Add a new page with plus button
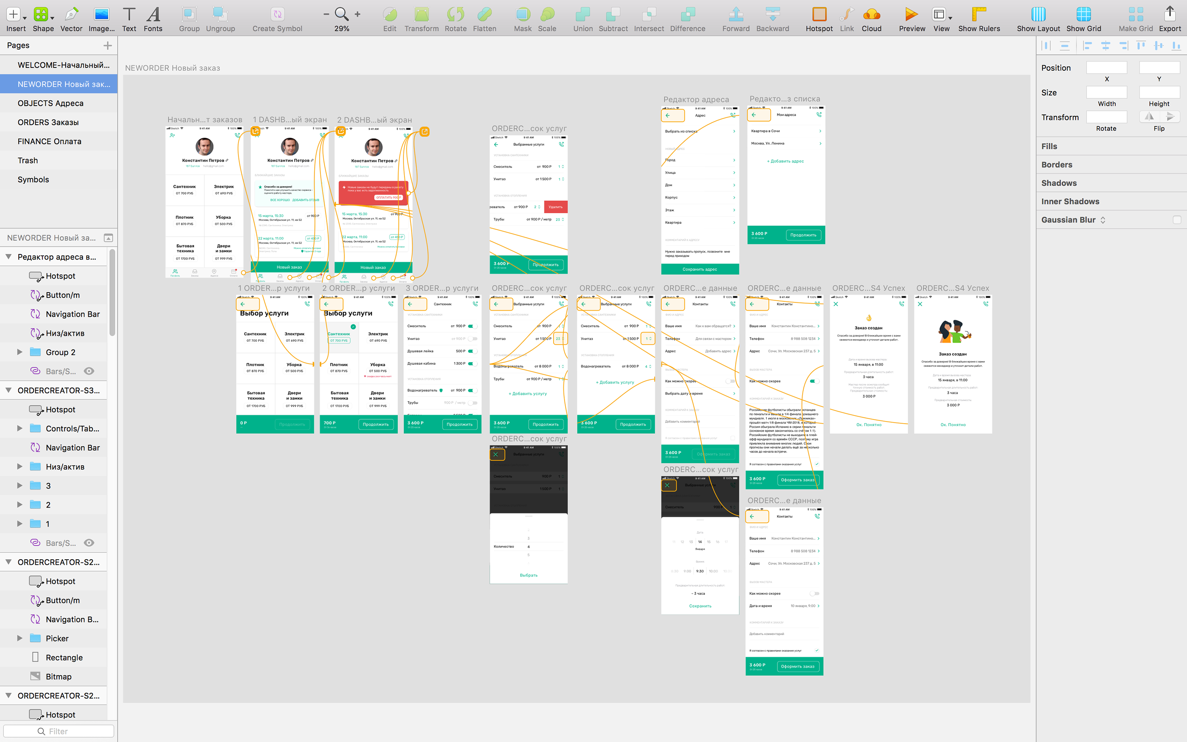The width and height of the screenshot is (1187, 742). (107, 46)
